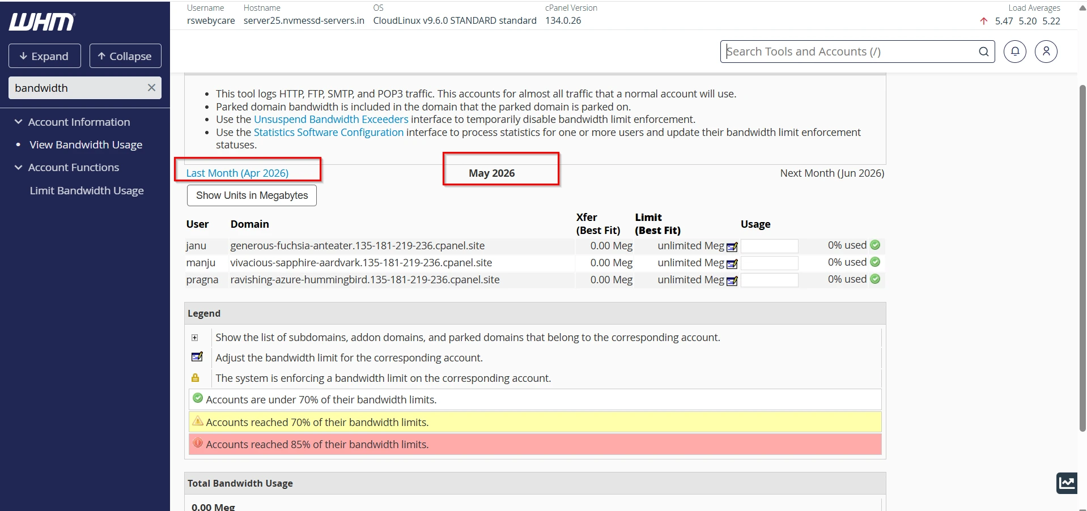Click the load averages up arrow
The width and height of the screenshot is (1087, 511).
[x=983, y=21]
